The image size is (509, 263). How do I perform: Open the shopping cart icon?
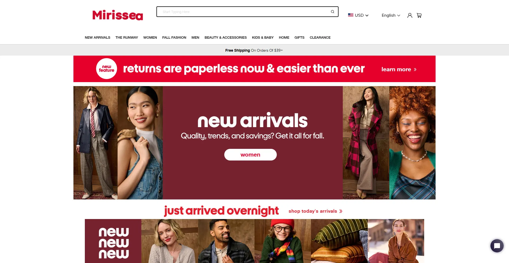[419, 15]
